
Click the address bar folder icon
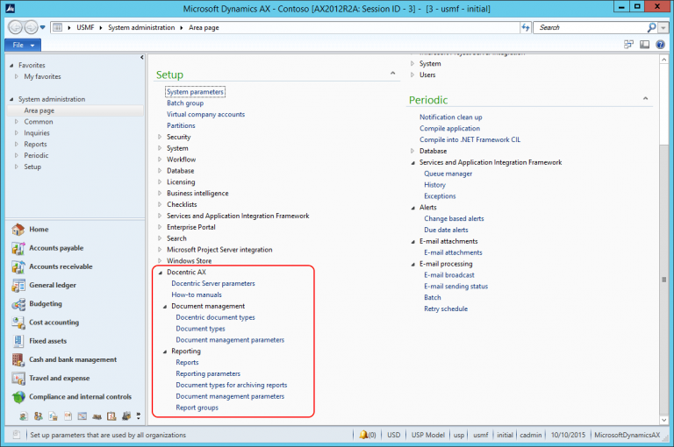pyautogui.click(x=57, y=27)
